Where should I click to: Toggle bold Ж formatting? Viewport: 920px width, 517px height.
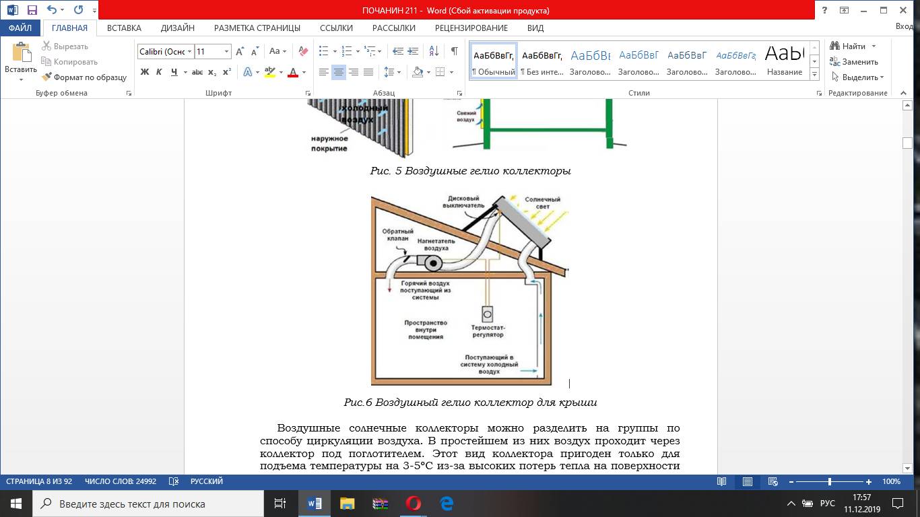(145, 72)
